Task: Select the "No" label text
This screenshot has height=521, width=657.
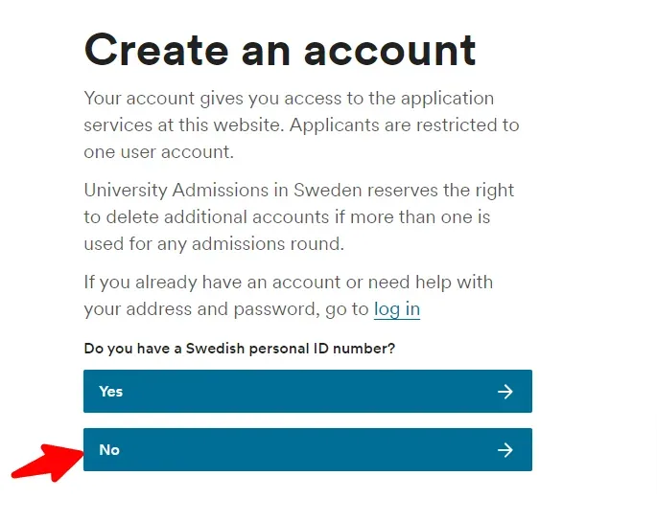Action: tap(109, 449)
